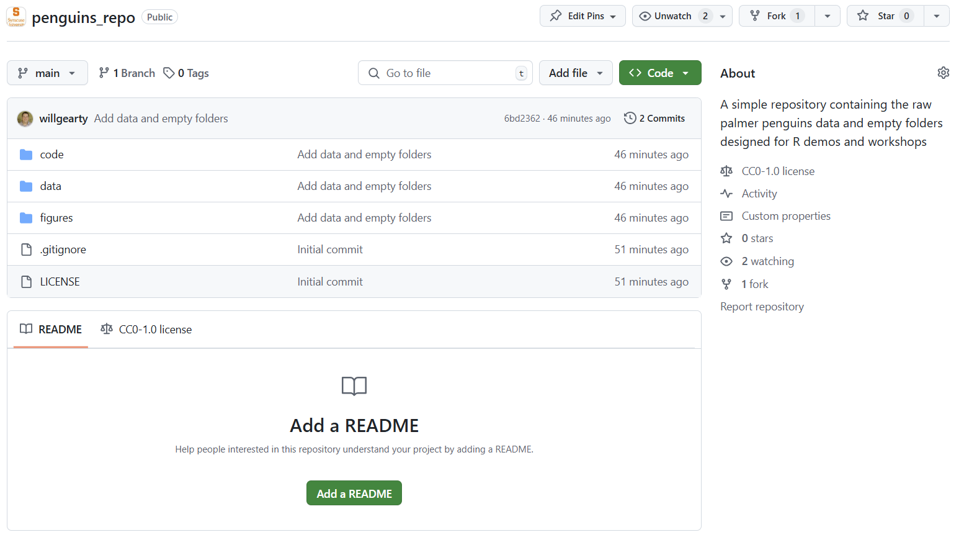This screenshot has height=545, width=964.
Task: Open the 0 stars link
Action: point(757,238)
